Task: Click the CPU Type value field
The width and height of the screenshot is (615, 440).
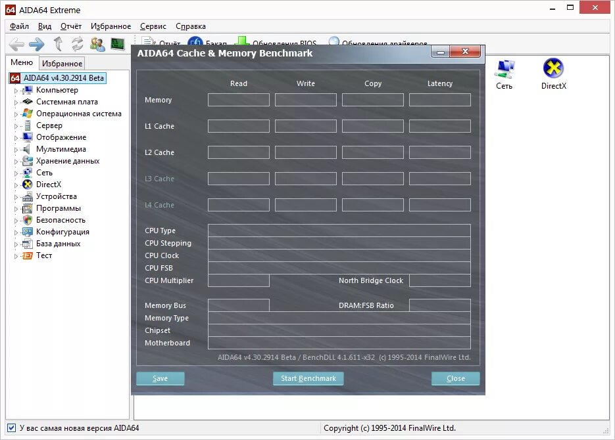Action: coord(339,231)
